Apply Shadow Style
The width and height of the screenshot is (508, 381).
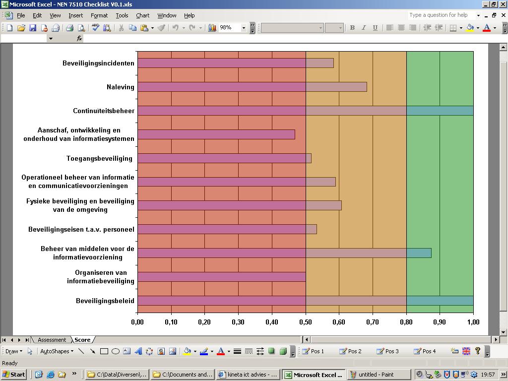coord(271,351)
